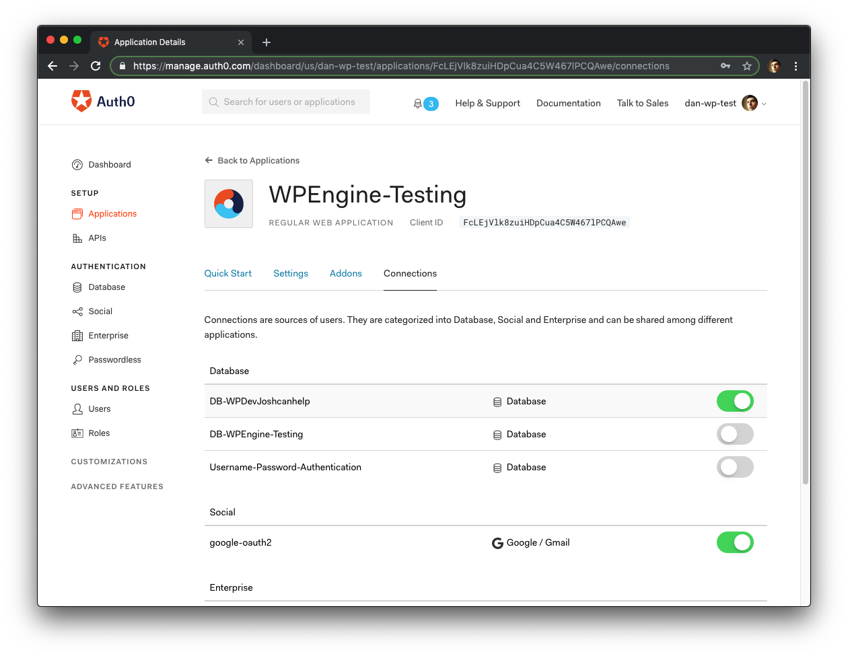Click the page vertical scrollbar
Screen dimensions: 848x656
pos(806,283)
